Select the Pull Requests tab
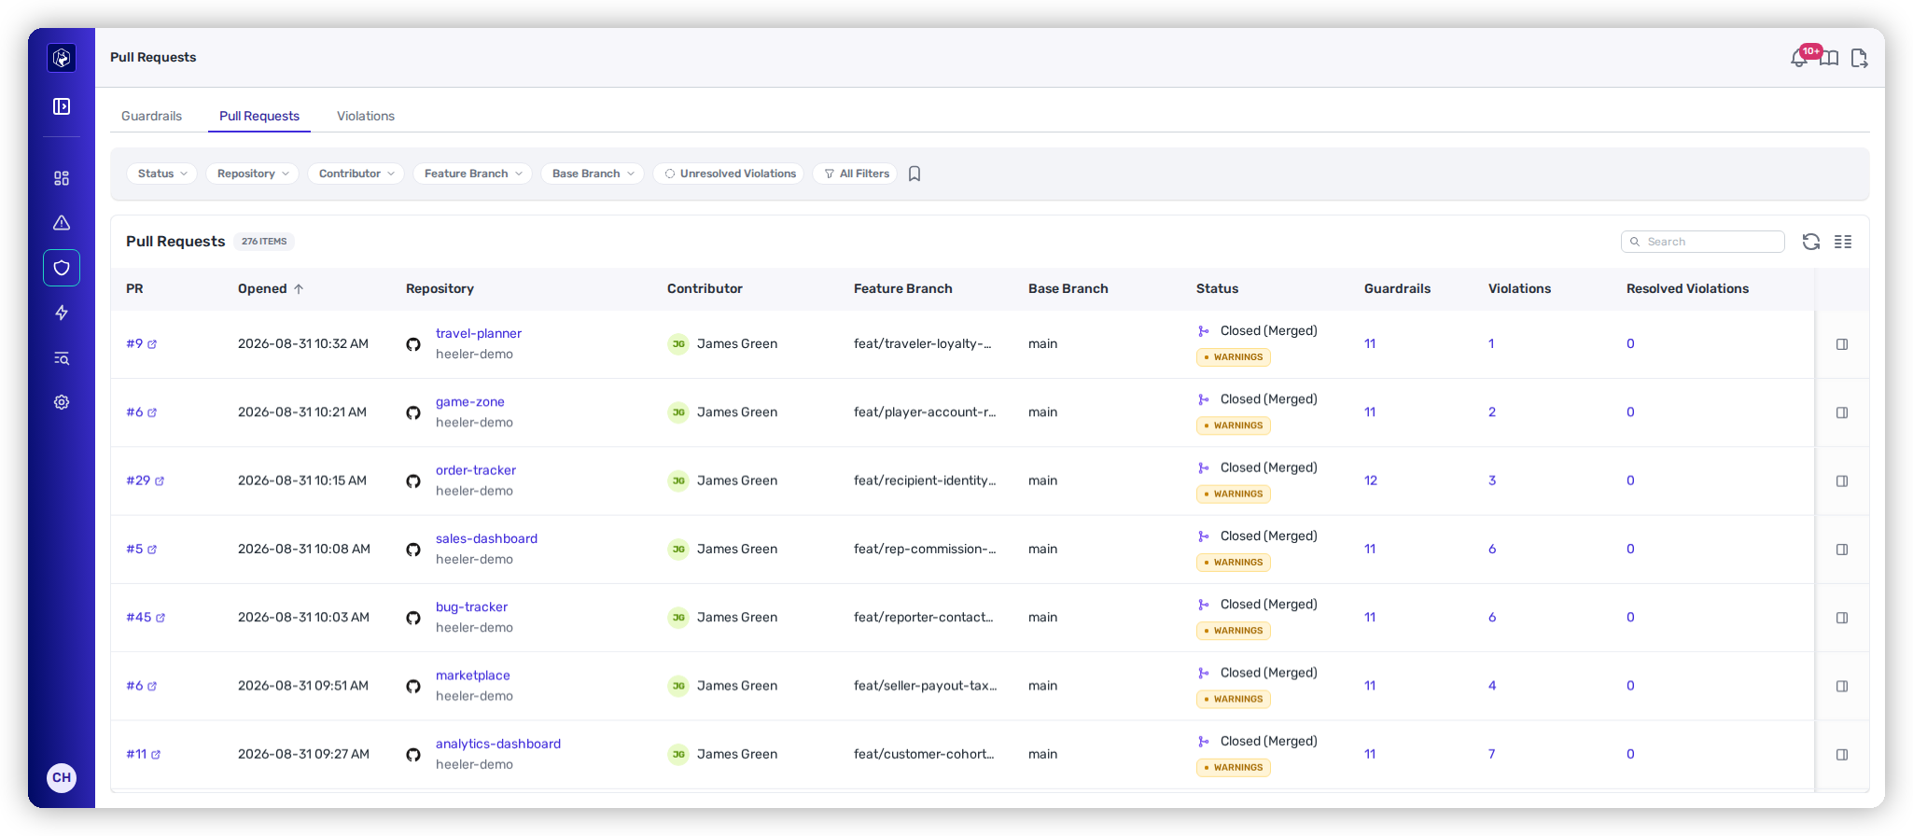1913x836 pixels. point(259,116)
